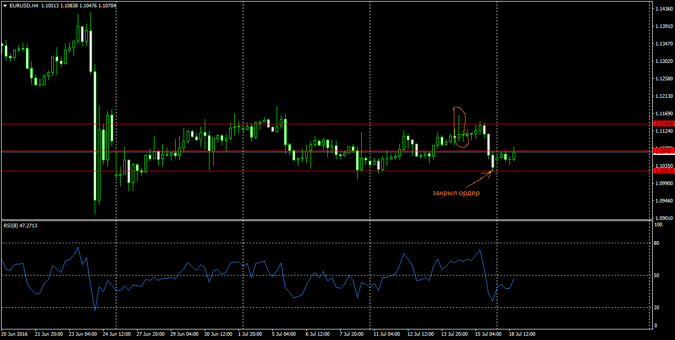The image size is (675, 340).
Task: Click the 1.13910 price scale value
Action: click(x=664, y=26)
